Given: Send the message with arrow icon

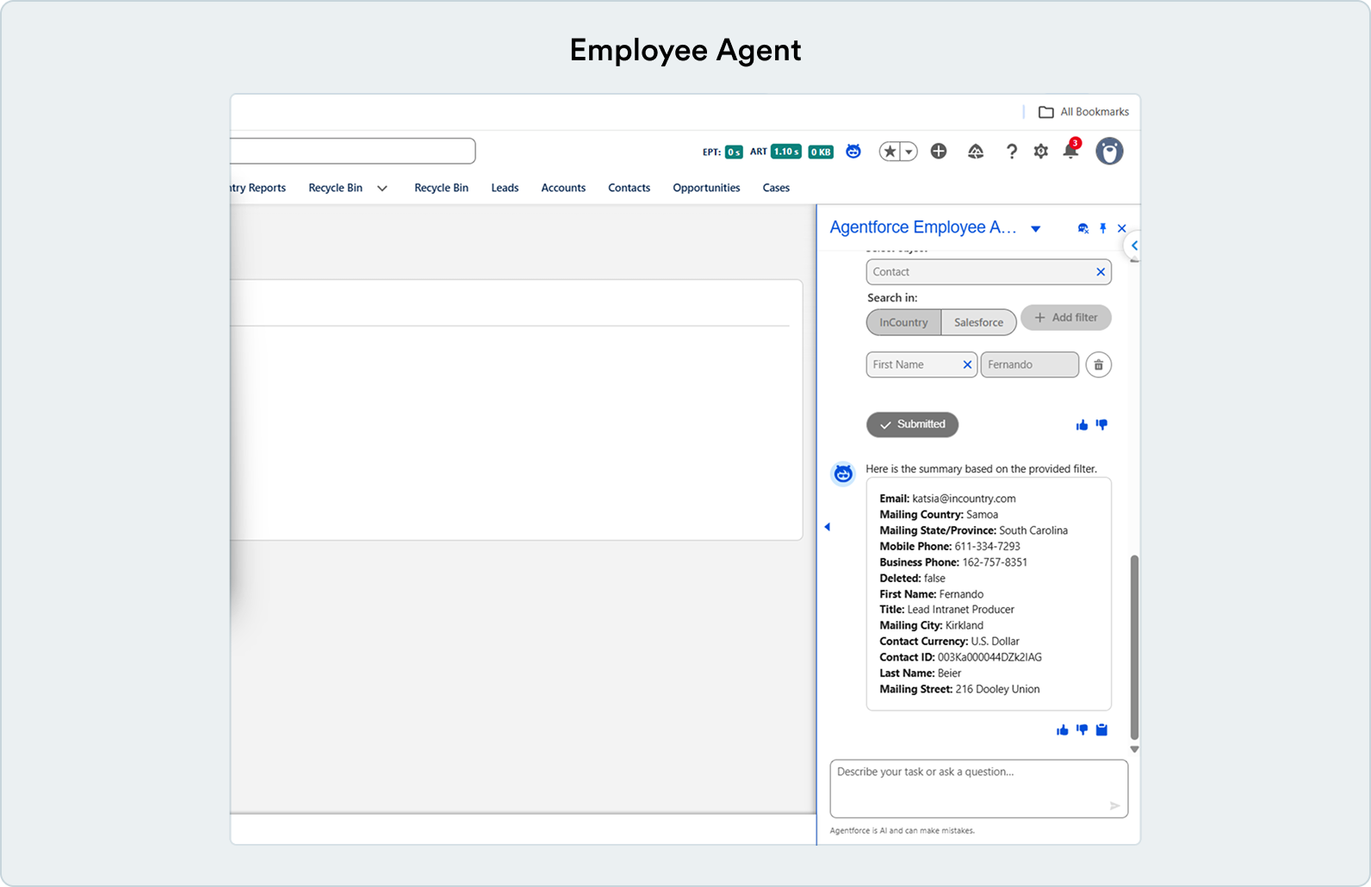Looking at the screenshot, I should [x=1114, y=806].
